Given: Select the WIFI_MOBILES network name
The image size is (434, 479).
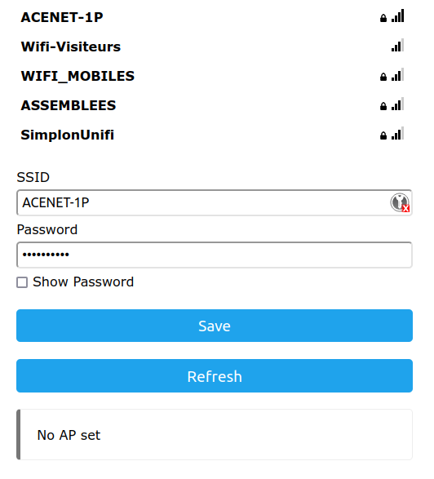Looking at the screenshot, I should click(x=77, y=76).
